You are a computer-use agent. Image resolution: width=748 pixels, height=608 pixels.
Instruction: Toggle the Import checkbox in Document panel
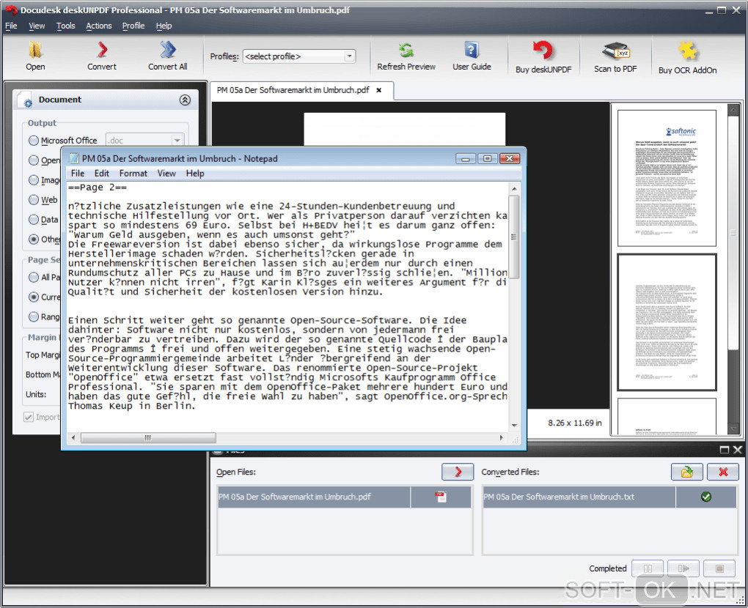(29, 418)
